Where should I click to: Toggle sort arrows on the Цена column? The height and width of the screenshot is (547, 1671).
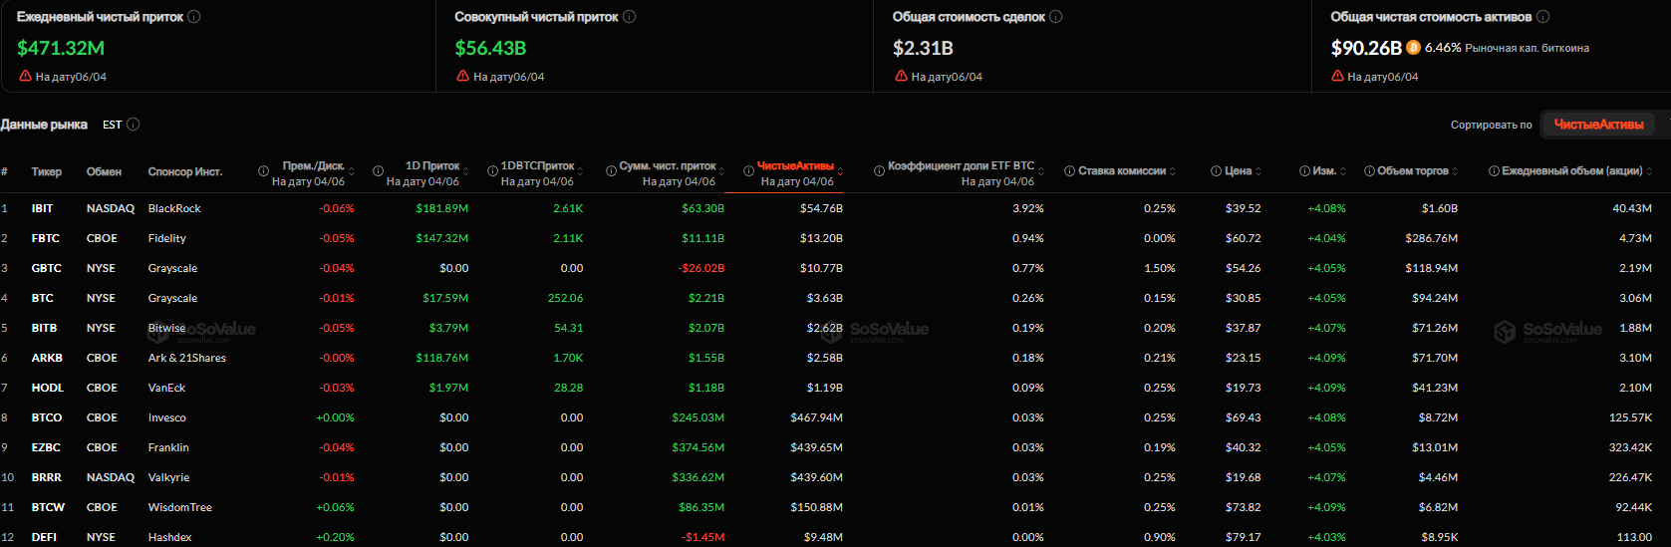tap(1258, 171)
